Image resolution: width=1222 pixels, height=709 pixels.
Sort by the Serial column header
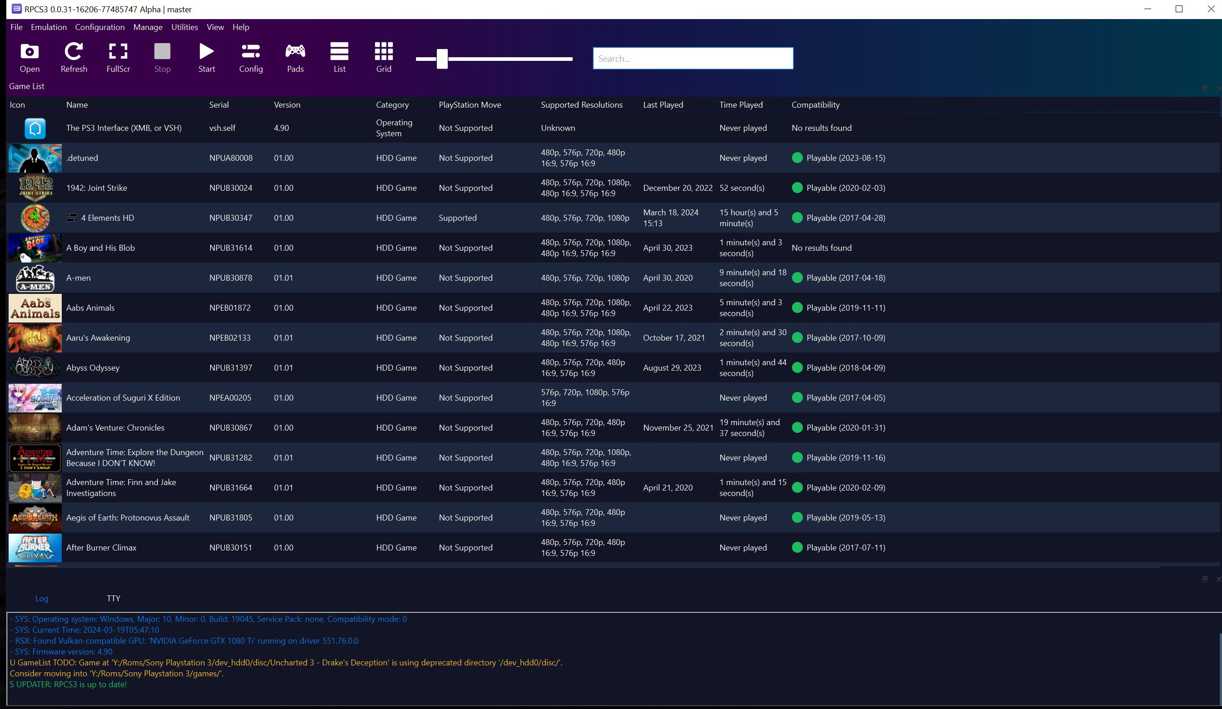coord(219,105)
